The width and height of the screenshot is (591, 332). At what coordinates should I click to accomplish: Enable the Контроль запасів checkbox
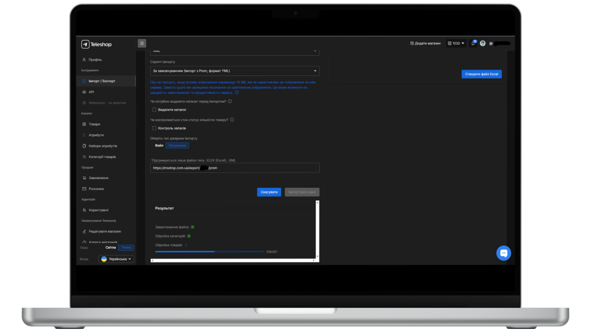click(x=154, y=128)
